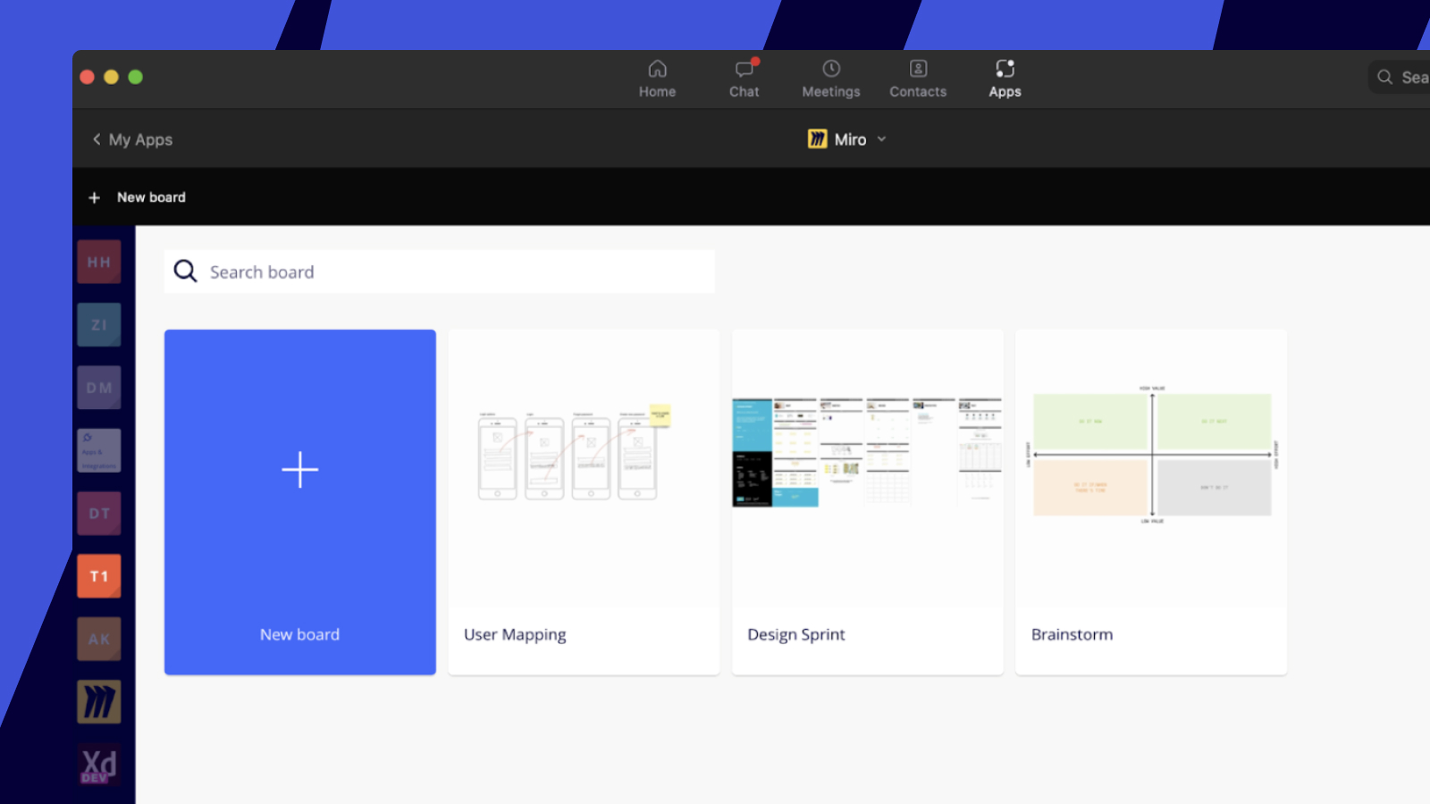Open the Adobe XD DEV app in sidebar
The height and width of the screenshot is (804, 1430).
coord(98,764)
